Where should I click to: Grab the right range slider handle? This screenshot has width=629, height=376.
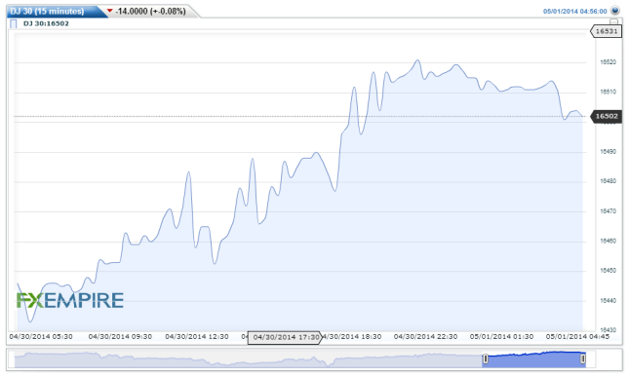click(583, 358)
